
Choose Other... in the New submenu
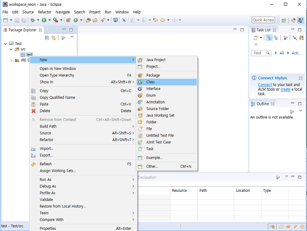tap(167, 166)
